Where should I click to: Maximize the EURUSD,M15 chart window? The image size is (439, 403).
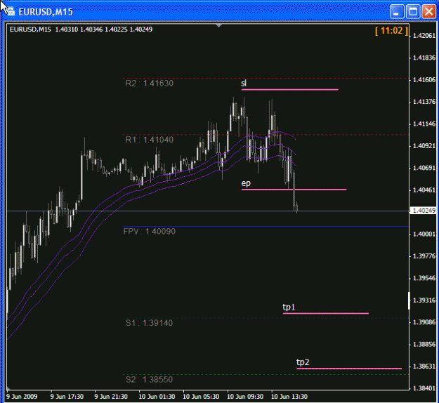tap(413, 12)
